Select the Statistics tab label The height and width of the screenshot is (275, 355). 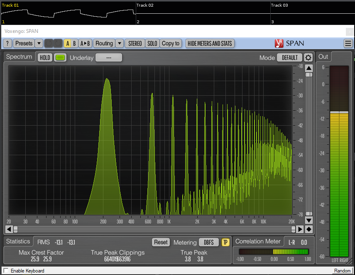[18, 241]
